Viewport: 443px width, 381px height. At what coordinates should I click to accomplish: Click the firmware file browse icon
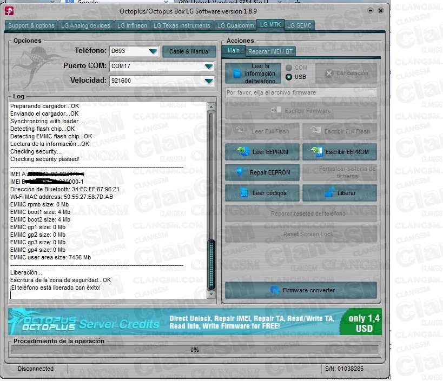click(371, 92)
